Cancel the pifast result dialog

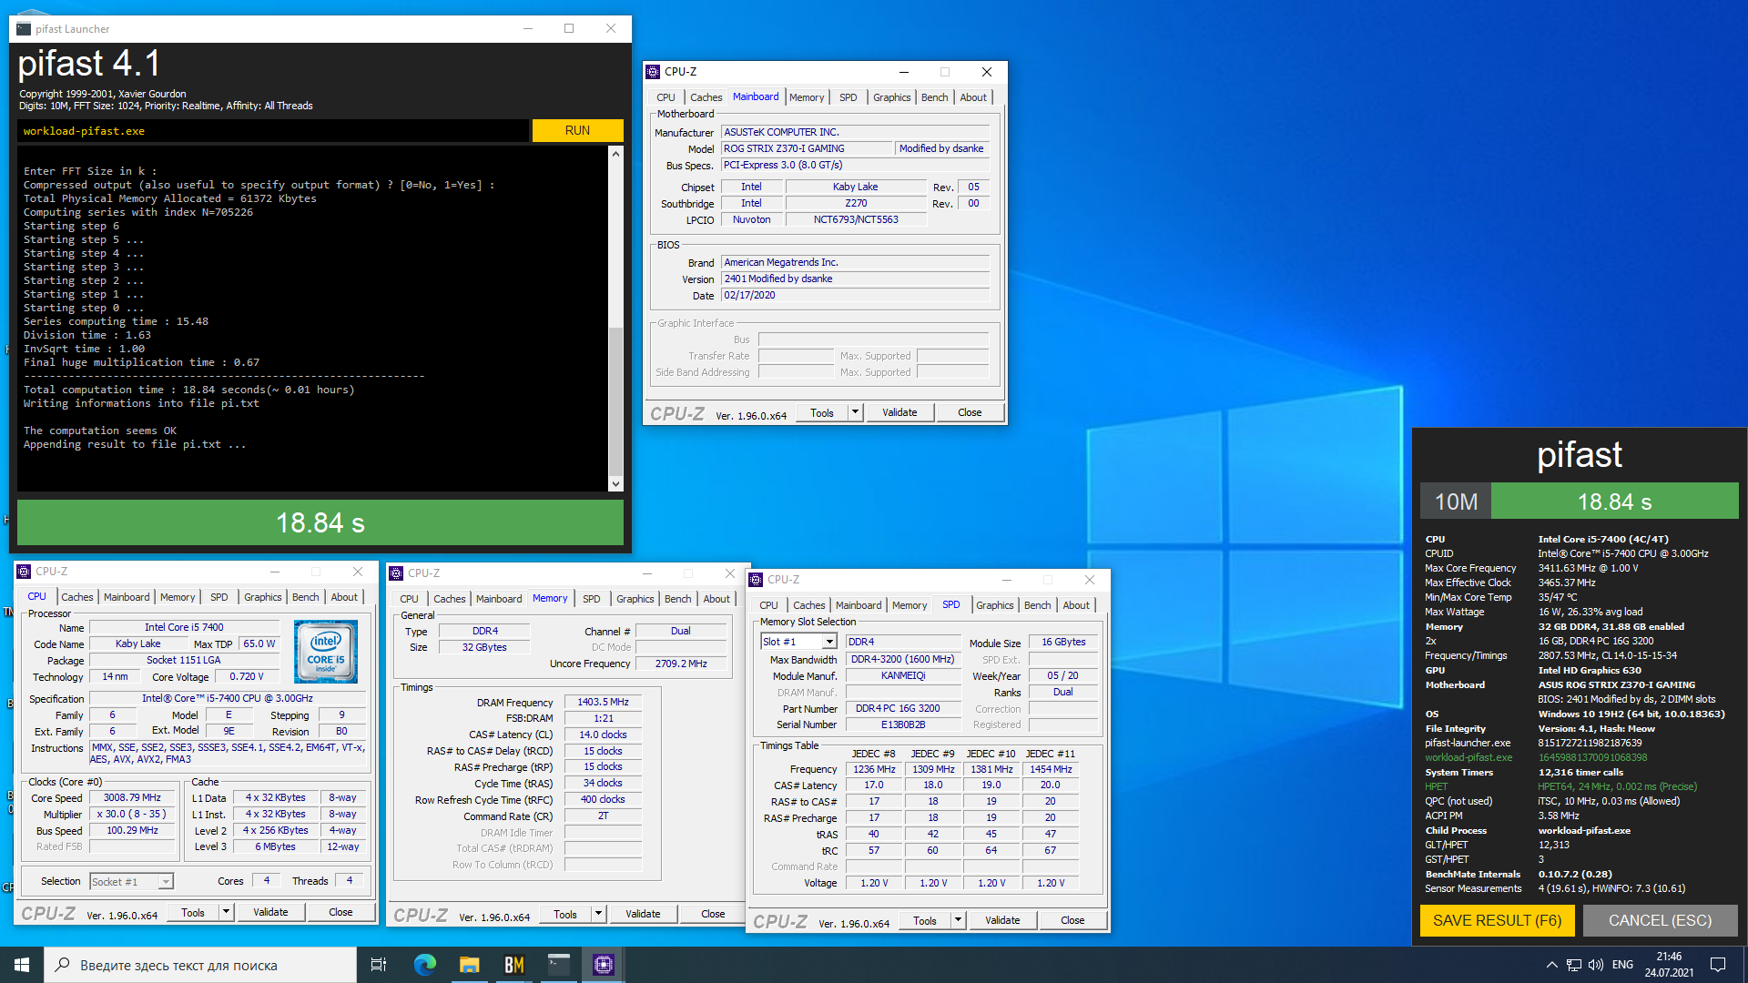1660,920
